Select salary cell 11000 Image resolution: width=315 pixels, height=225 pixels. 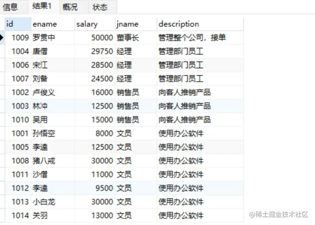pyautogui.click(x=95, y=175)
